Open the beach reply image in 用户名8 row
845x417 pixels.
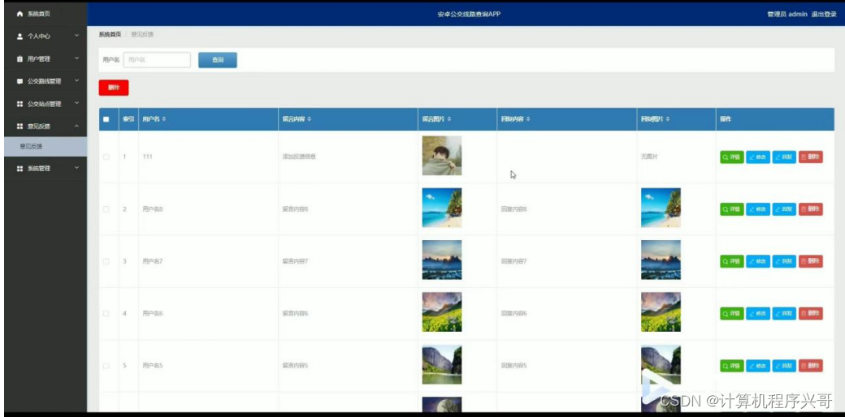661,208
